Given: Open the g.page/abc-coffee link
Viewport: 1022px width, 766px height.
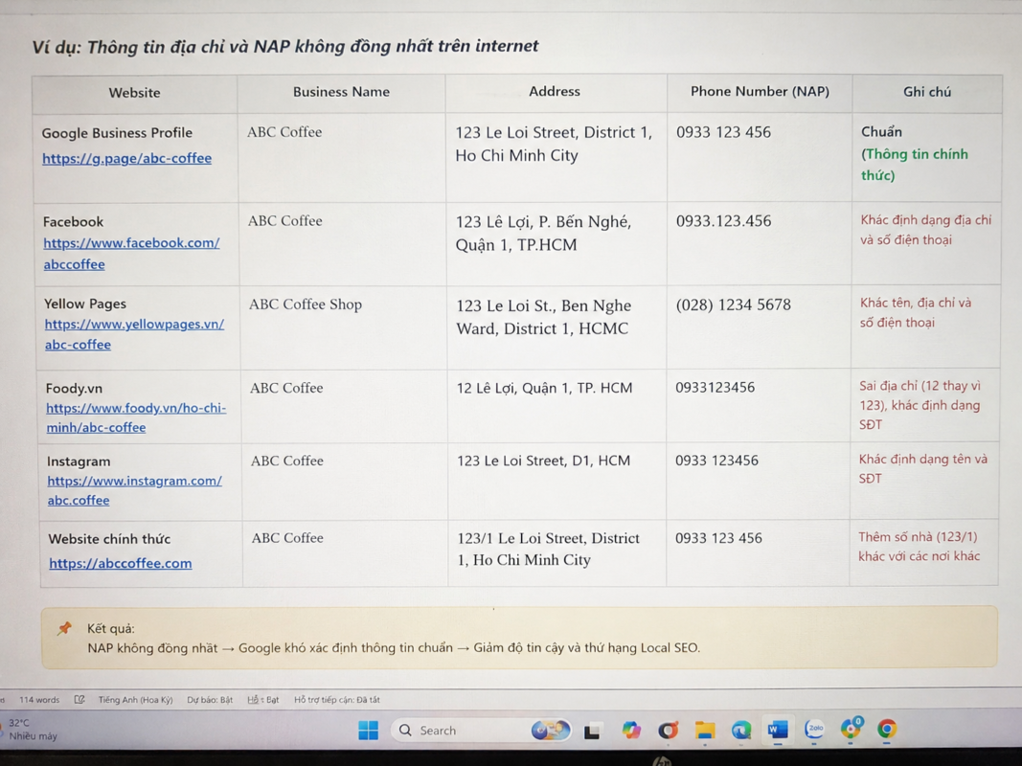Looking at the screenshot, I should (x=127, y=158).
